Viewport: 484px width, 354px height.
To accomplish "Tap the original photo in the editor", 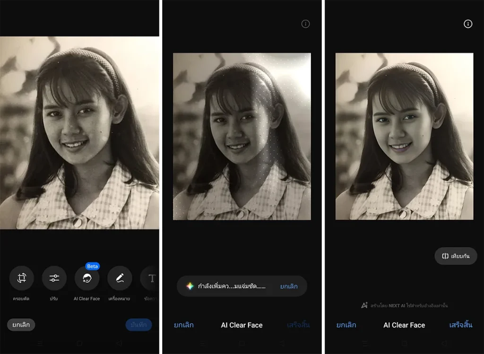I will [79, 132].
